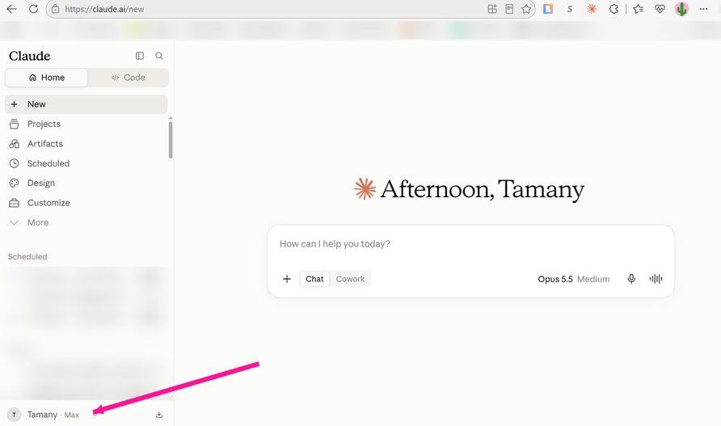Open the colorful square extension icon
721x426 pixels.
548,9
